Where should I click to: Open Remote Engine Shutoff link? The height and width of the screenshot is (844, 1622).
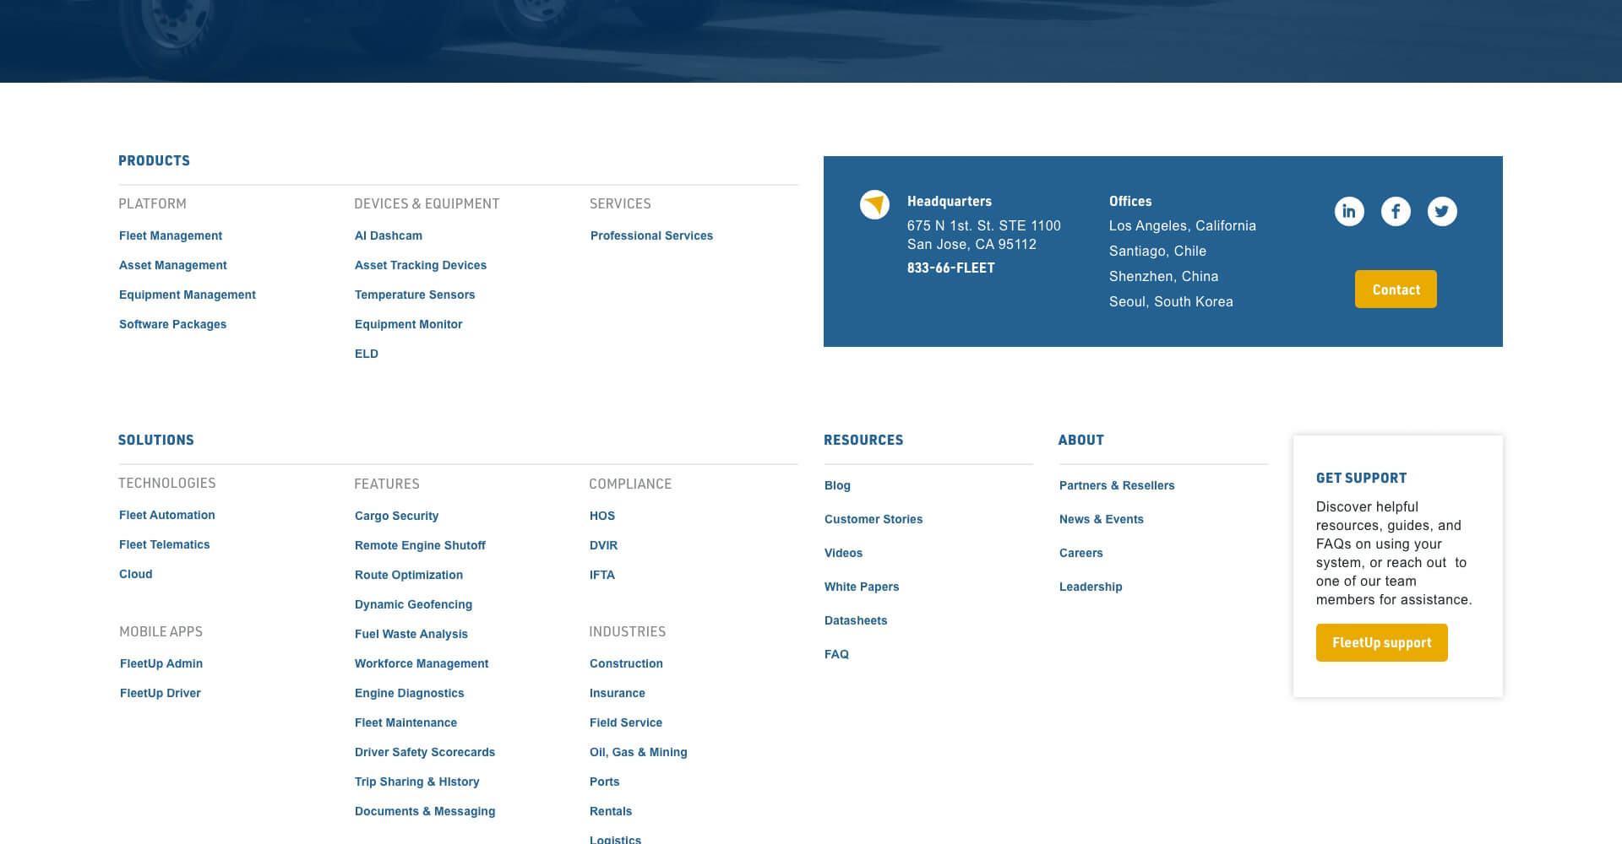pyautogui.click(x=420, y=545)
